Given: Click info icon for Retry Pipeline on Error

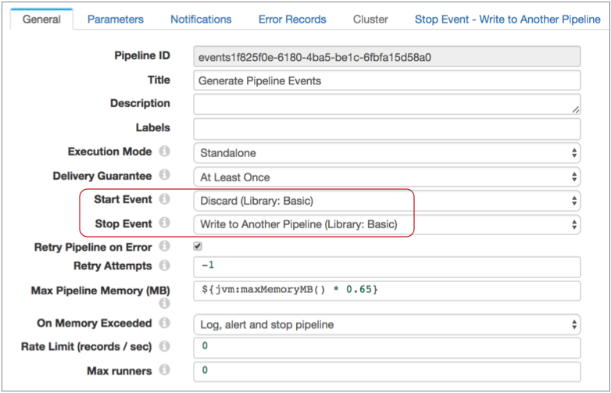Looking at the screenshot, I should 165,247.
